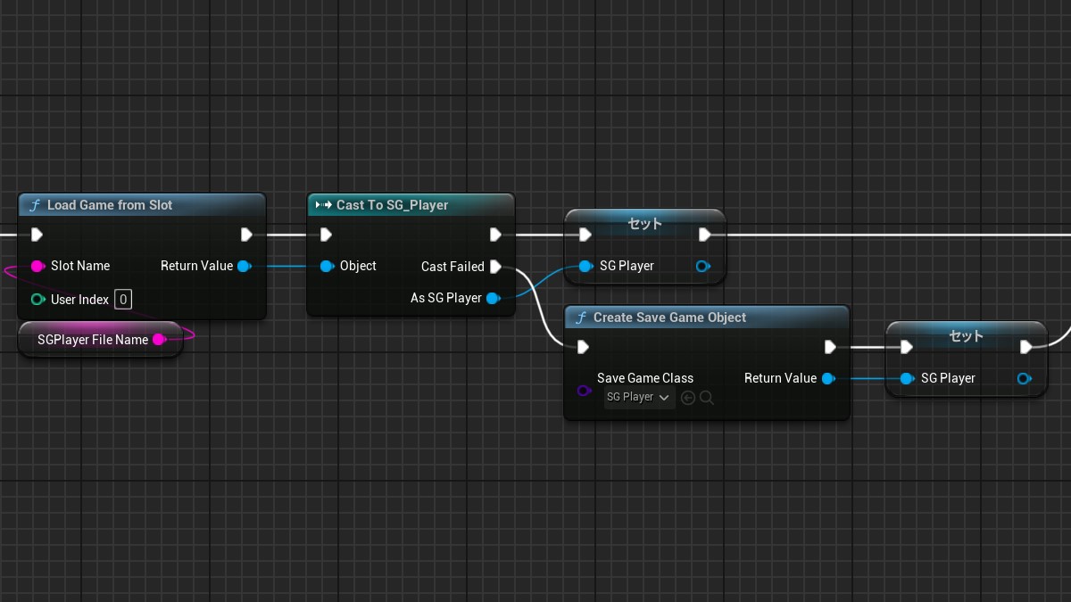The height and width of the screenshot is (602, 1071).
Task: Click the Load Game from Slot node title
Action: 109,205
